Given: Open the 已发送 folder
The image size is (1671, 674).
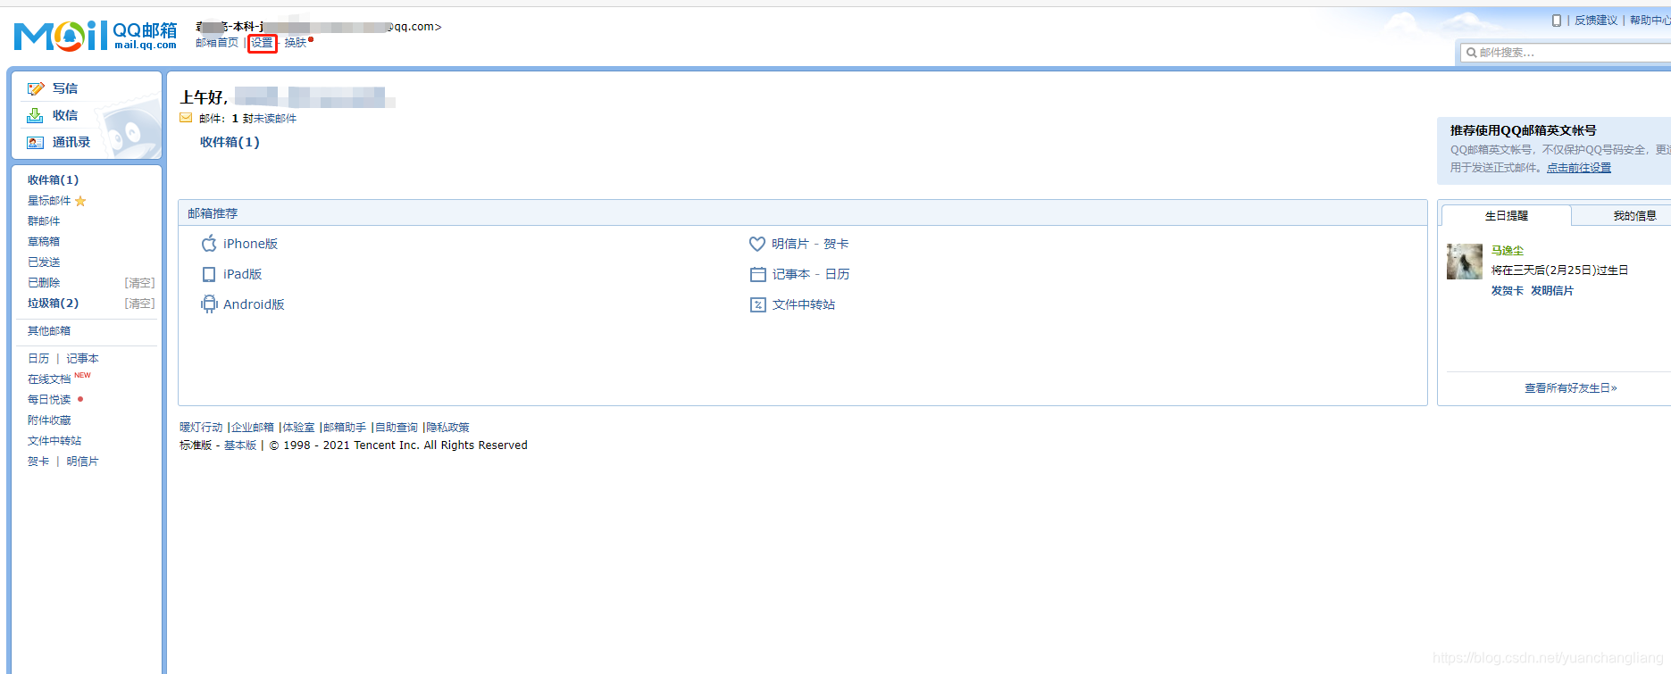Looking at the screenshot, I should 44,262.
